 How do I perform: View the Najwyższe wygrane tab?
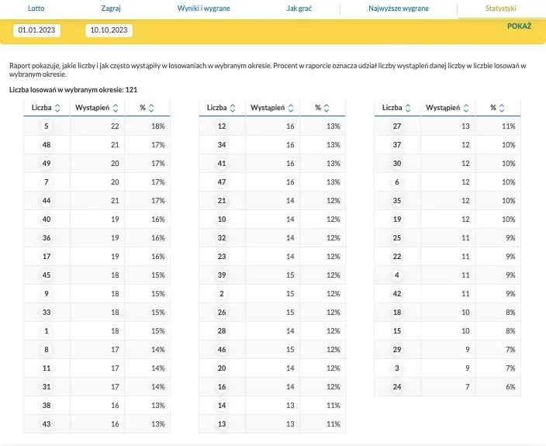pyautogui.click(x=399, y=8)
